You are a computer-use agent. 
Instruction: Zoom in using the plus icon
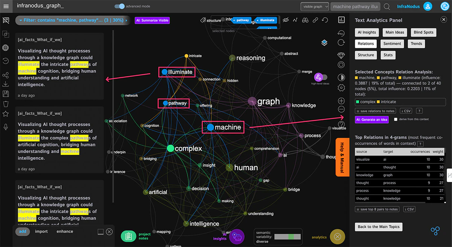[x=341, y=101]
